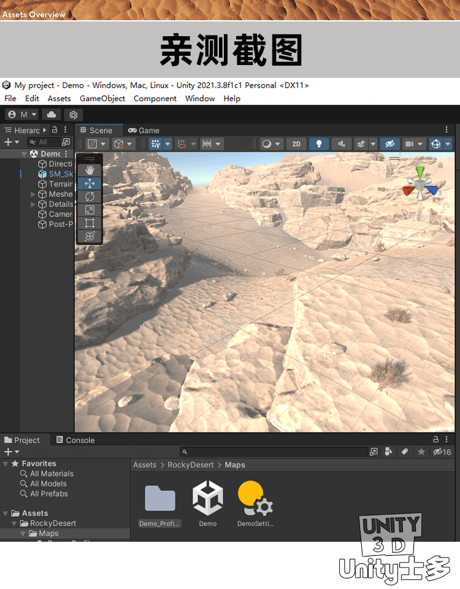Collapse the Favorites section in Project
This screenshot has height=589, width=460.
click(6, 464)
